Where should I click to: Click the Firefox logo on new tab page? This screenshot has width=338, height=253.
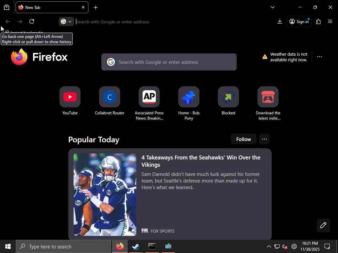39,57
